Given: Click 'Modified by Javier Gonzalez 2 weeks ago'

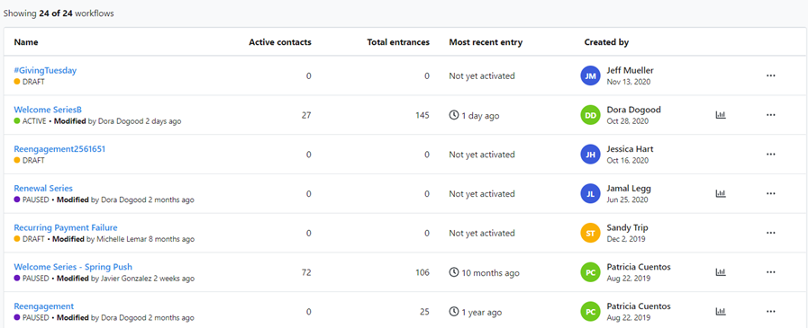Looking at the screenshot, I should pyautogui.click(x=125, y=279).
